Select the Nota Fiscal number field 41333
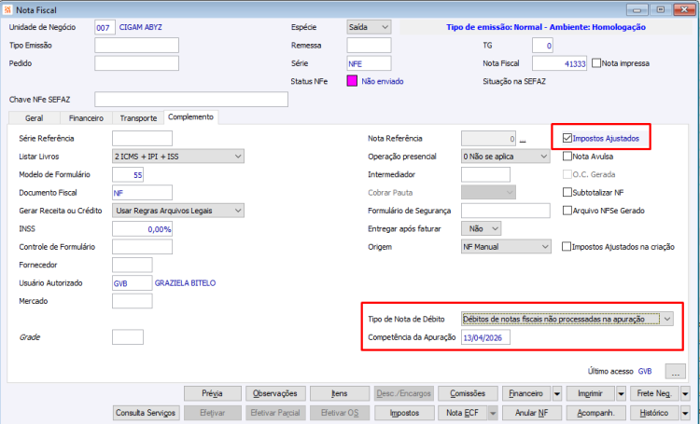Screen dimensions: 700x424 tap(559, 63)
